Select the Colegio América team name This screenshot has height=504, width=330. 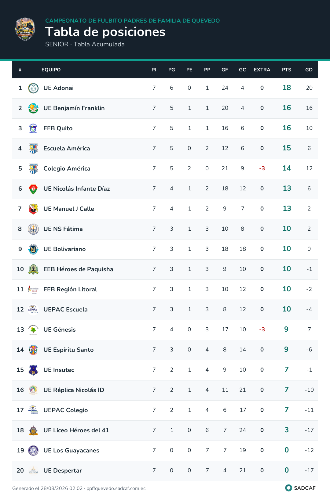coord(67,168)
